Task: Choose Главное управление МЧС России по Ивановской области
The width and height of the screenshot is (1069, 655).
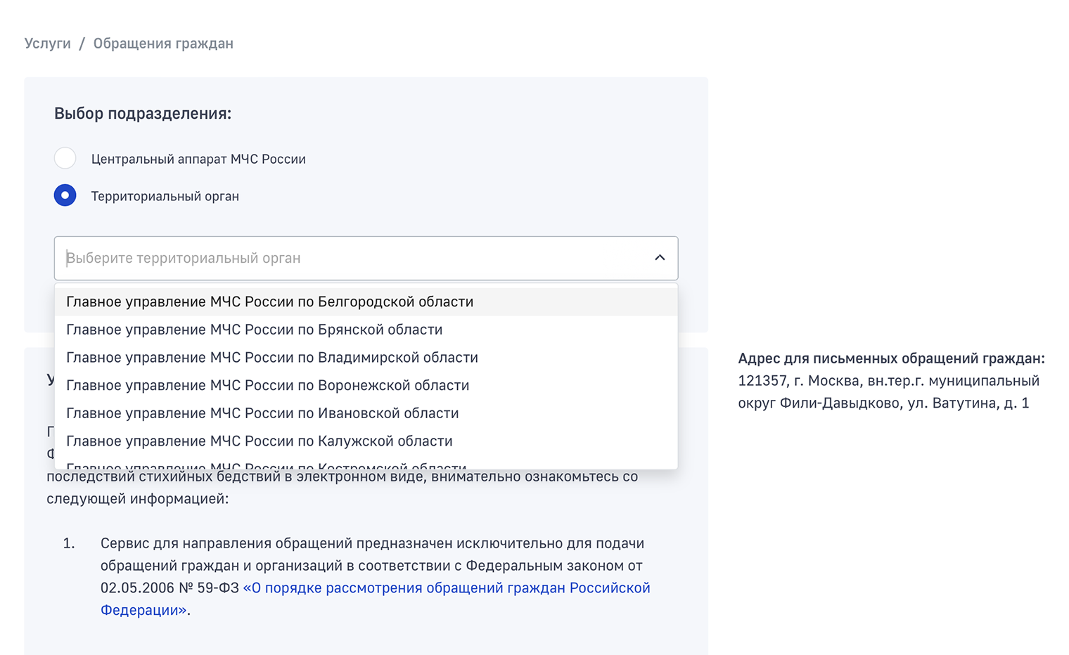Action: click(x=366, y=413)
